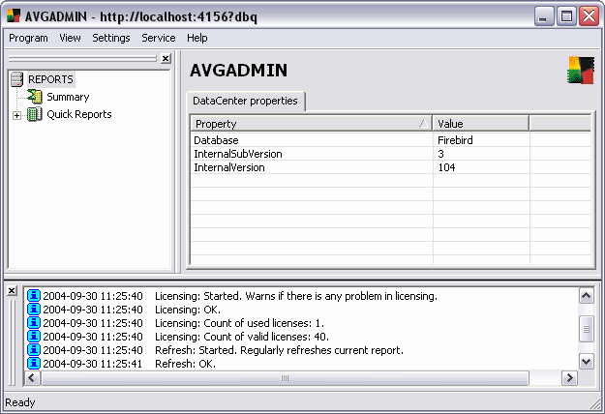Click the AVGADMIN title bar application icon
Viewport: 605px width, 414px height.
(14, 16)
